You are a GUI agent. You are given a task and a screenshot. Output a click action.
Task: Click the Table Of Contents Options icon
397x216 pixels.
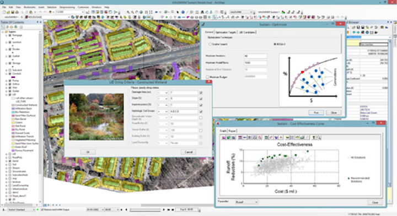pos(22,27)
